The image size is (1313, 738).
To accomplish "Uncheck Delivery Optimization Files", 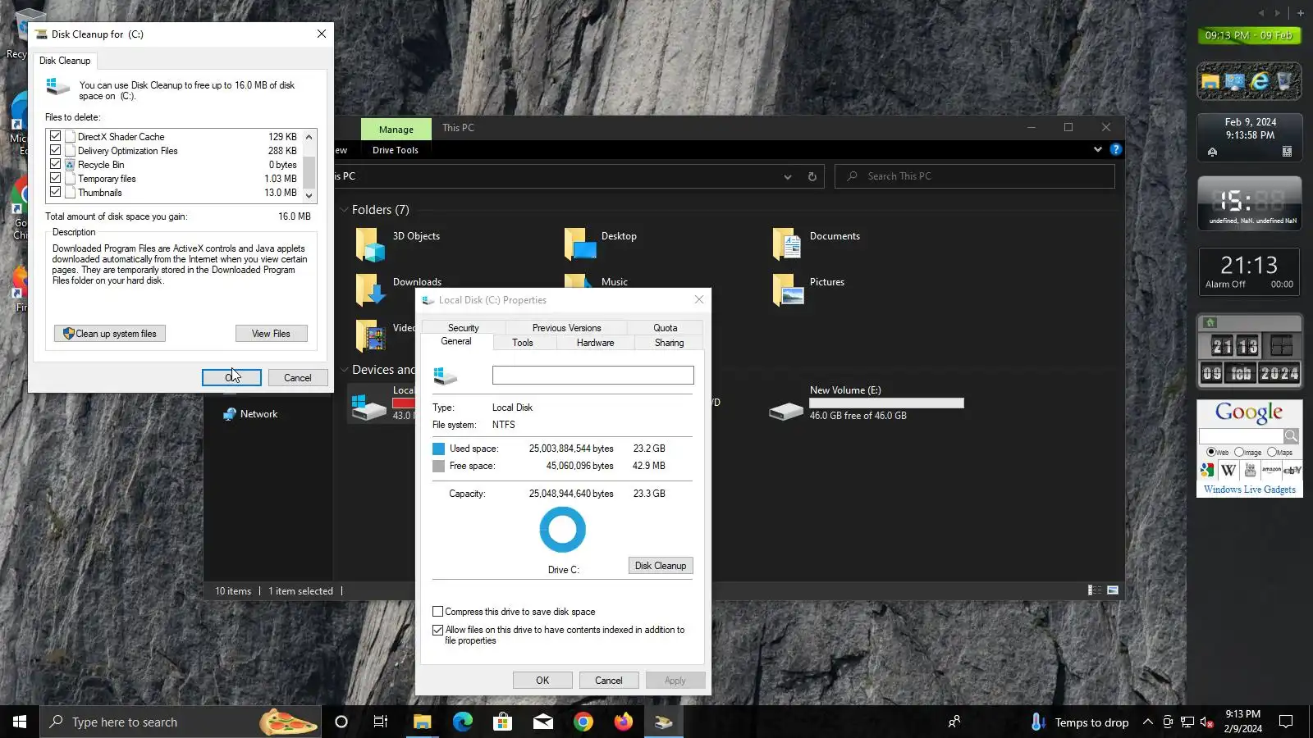I will click(x=55, y=150).
